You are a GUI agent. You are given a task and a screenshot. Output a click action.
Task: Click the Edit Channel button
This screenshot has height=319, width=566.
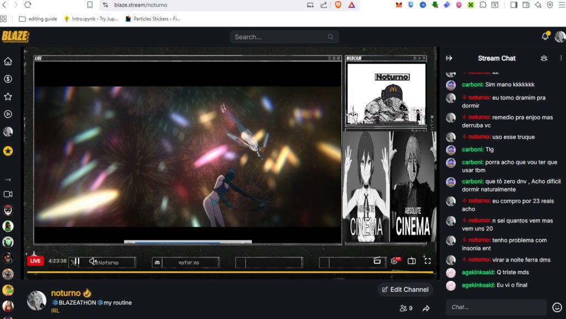coord(405,289)
